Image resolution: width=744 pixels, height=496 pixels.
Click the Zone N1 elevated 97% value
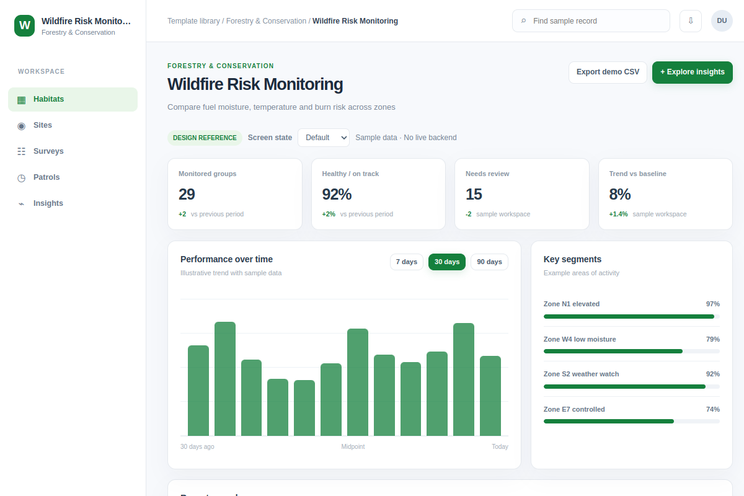click(x=712, y=304)
